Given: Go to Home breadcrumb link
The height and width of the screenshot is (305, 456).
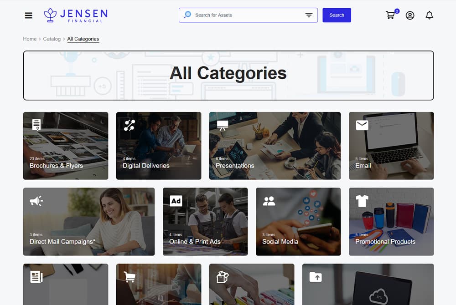Looking at the screenshot, I should (30, 39).
